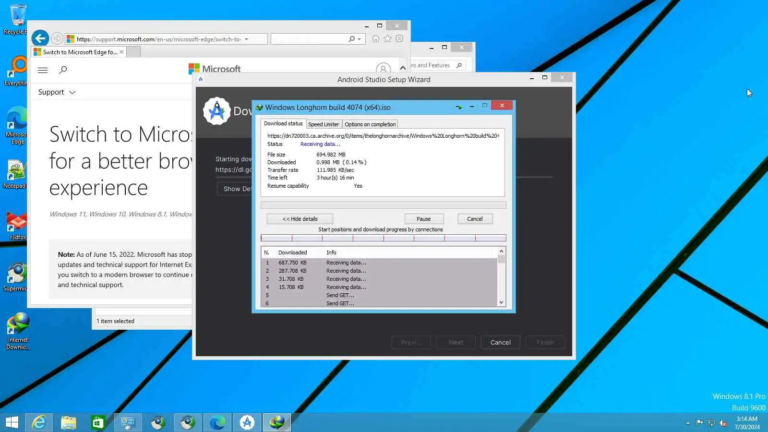Click Cancel in the Android Studio Setup Wizard
This screenshot has height=432, width=768.
coord(501,342)
